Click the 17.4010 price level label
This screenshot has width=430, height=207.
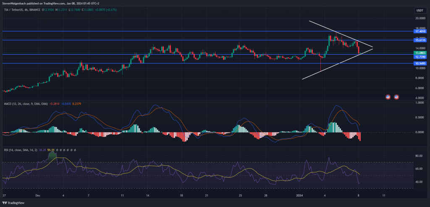(420, 31)
